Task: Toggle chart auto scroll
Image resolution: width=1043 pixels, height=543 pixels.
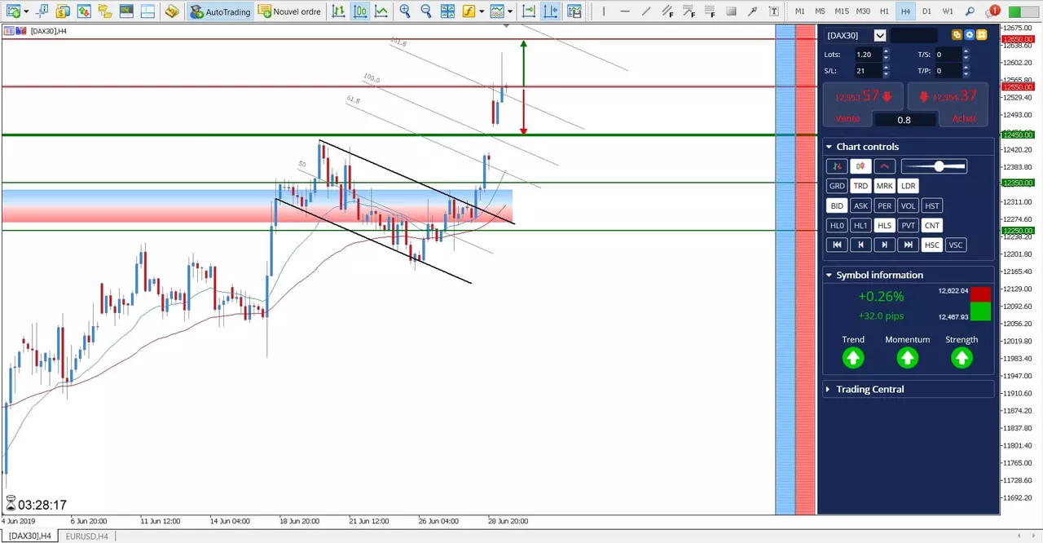Action: point(529,11)
